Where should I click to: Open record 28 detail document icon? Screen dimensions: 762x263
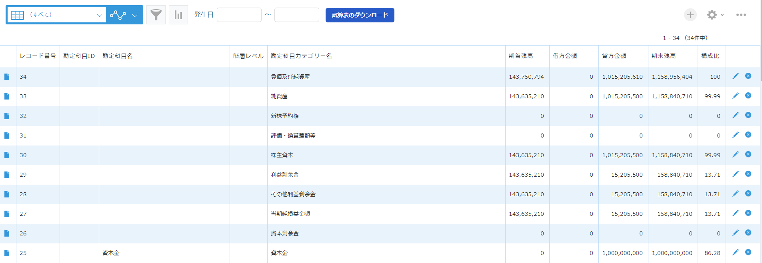7,194
